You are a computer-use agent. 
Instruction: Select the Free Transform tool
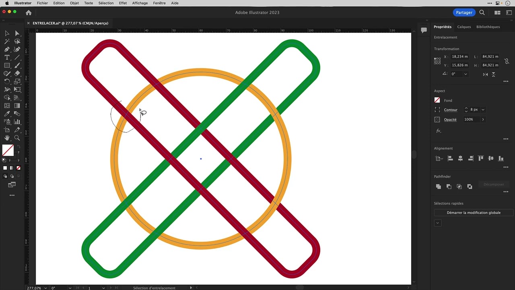17,90
